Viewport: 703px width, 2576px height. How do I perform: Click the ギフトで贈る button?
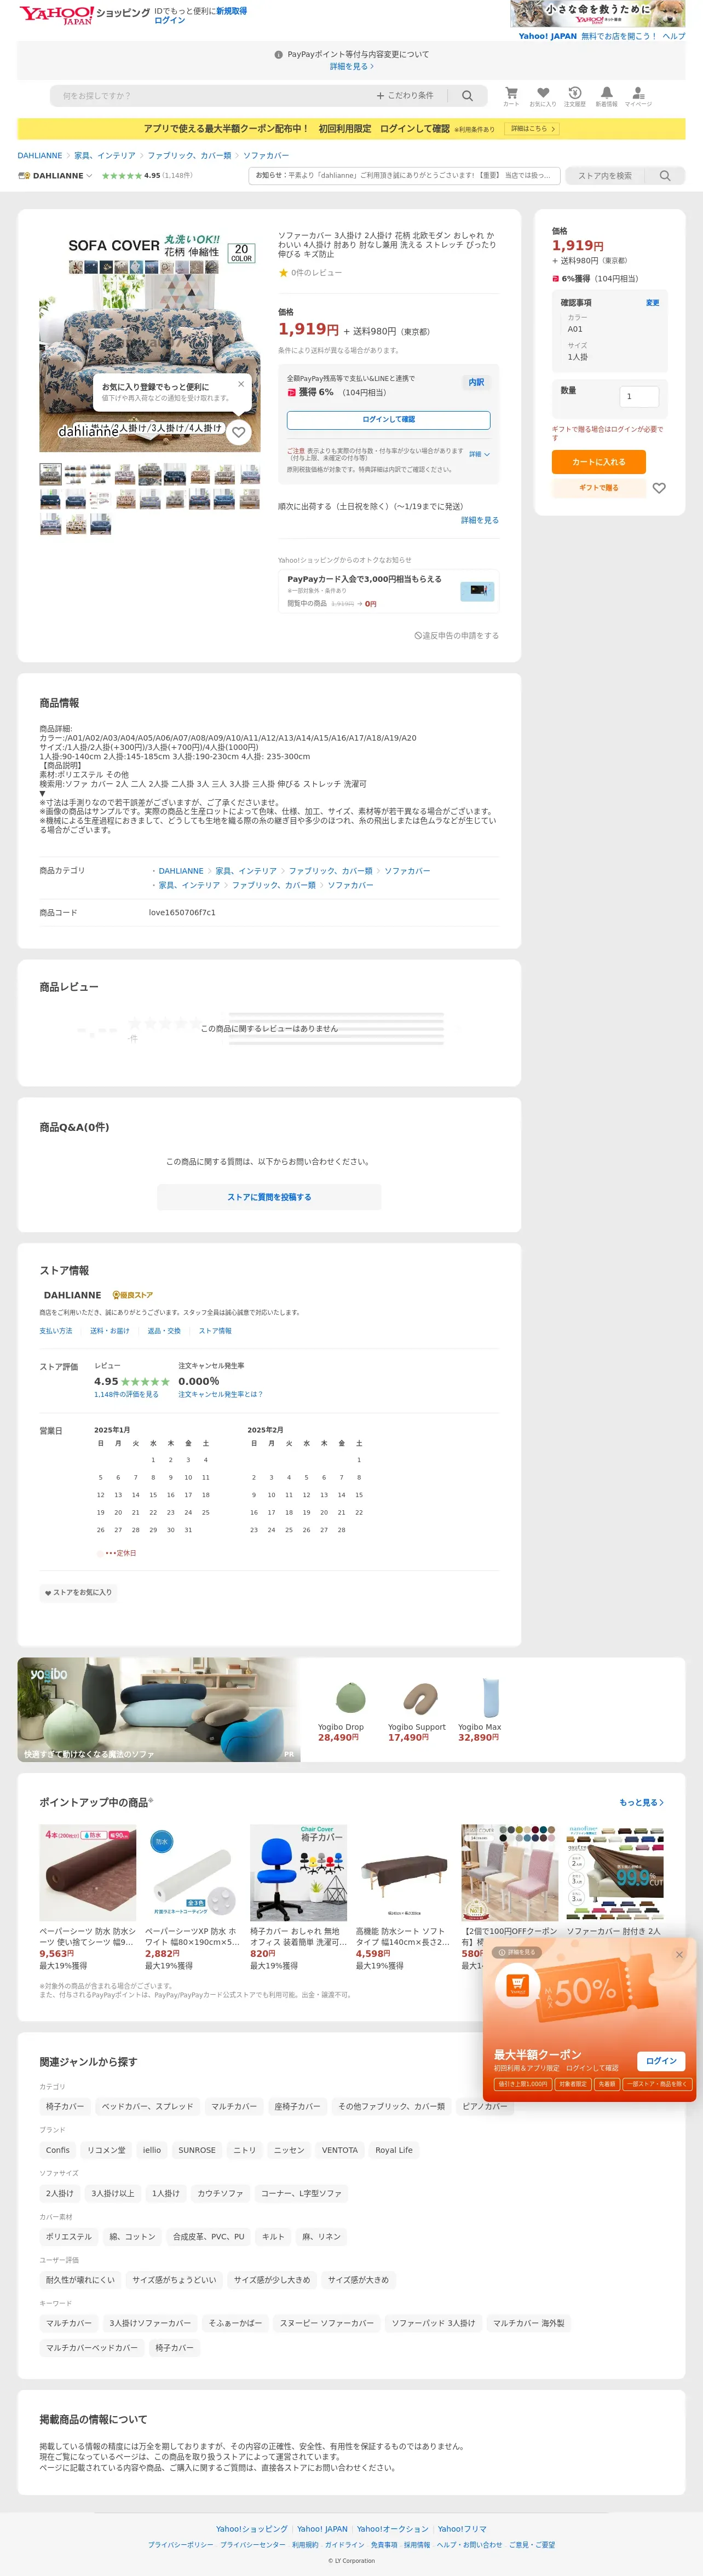tap(599, 488)
